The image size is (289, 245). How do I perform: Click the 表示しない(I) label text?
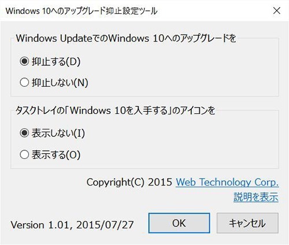[x=58, y=133]
